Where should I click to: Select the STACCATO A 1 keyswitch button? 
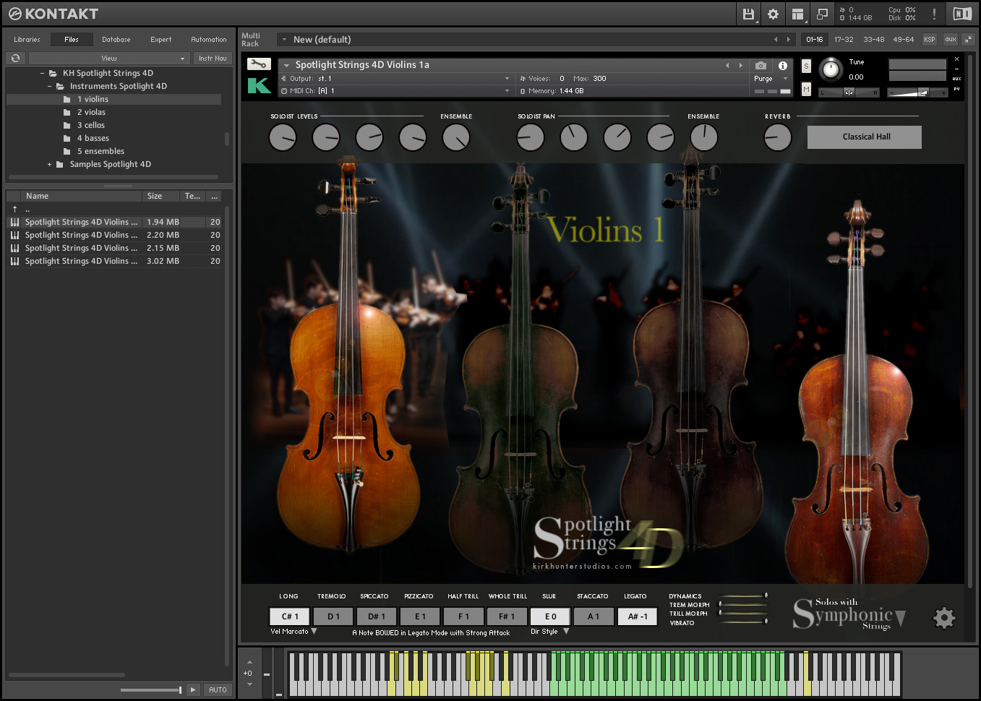[594, 616]
